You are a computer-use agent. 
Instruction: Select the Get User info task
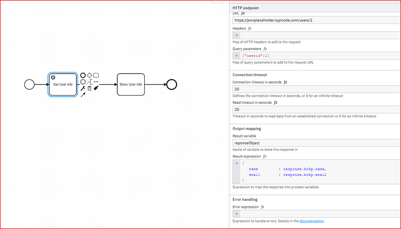tap(63, 85)
